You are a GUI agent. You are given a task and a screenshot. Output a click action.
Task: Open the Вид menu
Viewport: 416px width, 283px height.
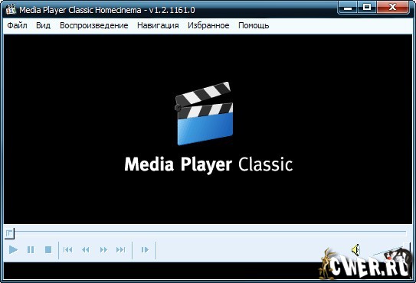[43, 25]
